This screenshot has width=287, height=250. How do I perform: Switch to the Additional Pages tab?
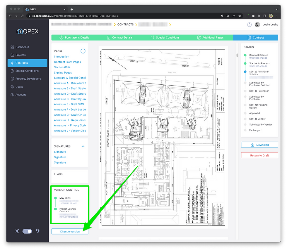point(210,38)
